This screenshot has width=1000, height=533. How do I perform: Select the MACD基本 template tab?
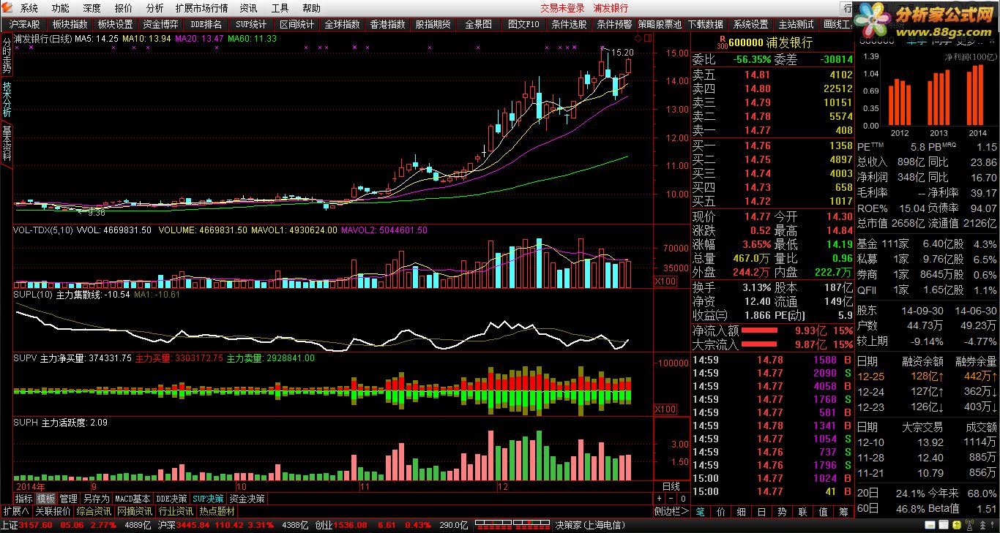point(133,499)
